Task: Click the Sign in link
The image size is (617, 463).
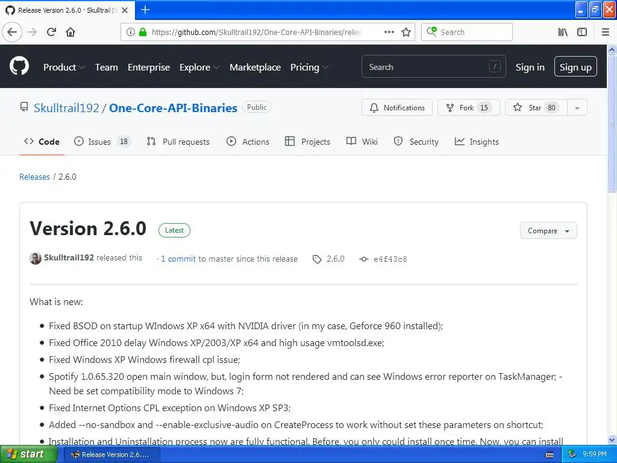Action: 530,68
